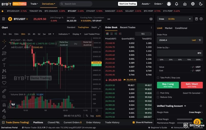206x130 pixels.
Task: Open the Trade dropdown menu
Action: point(34,4)
